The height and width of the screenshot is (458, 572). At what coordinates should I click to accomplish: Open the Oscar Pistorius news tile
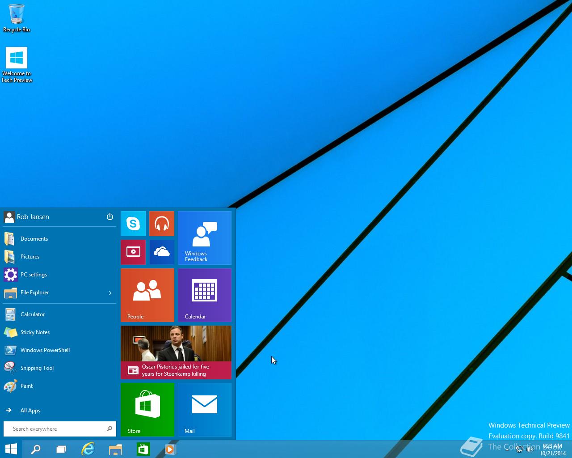coord(176,352)
